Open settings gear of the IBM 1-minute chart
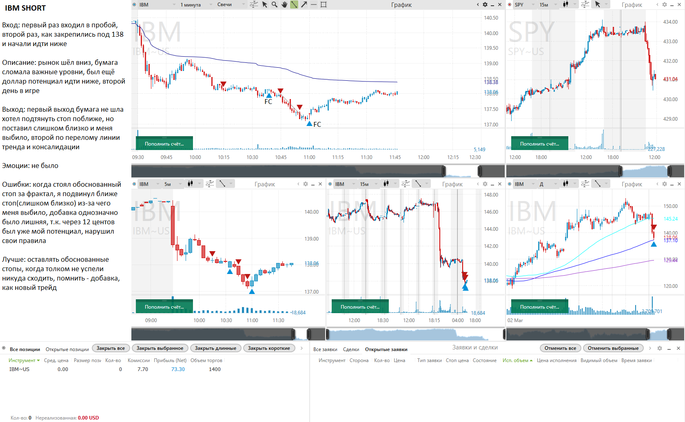The width and height of the screenshot is (685, 422). 485,4
